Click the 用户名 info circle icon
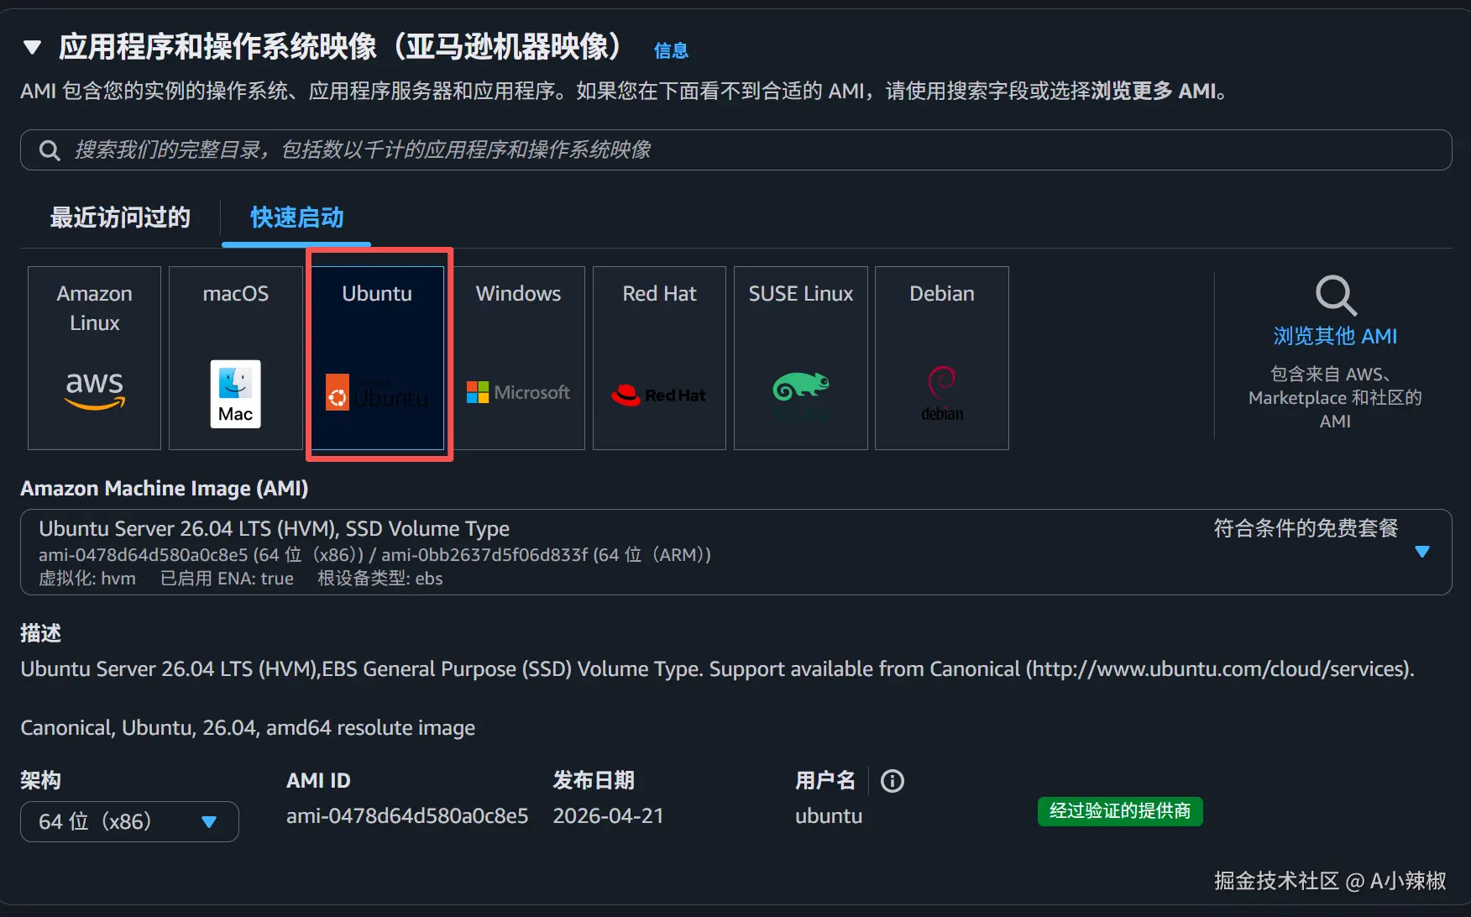Screen dimensions: 1471x917 click(x=892, y=781)
